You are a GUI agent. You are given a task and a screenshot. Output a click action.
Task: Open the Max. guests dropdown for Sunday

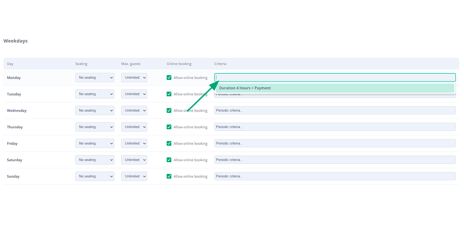click(x=134, y=176)
